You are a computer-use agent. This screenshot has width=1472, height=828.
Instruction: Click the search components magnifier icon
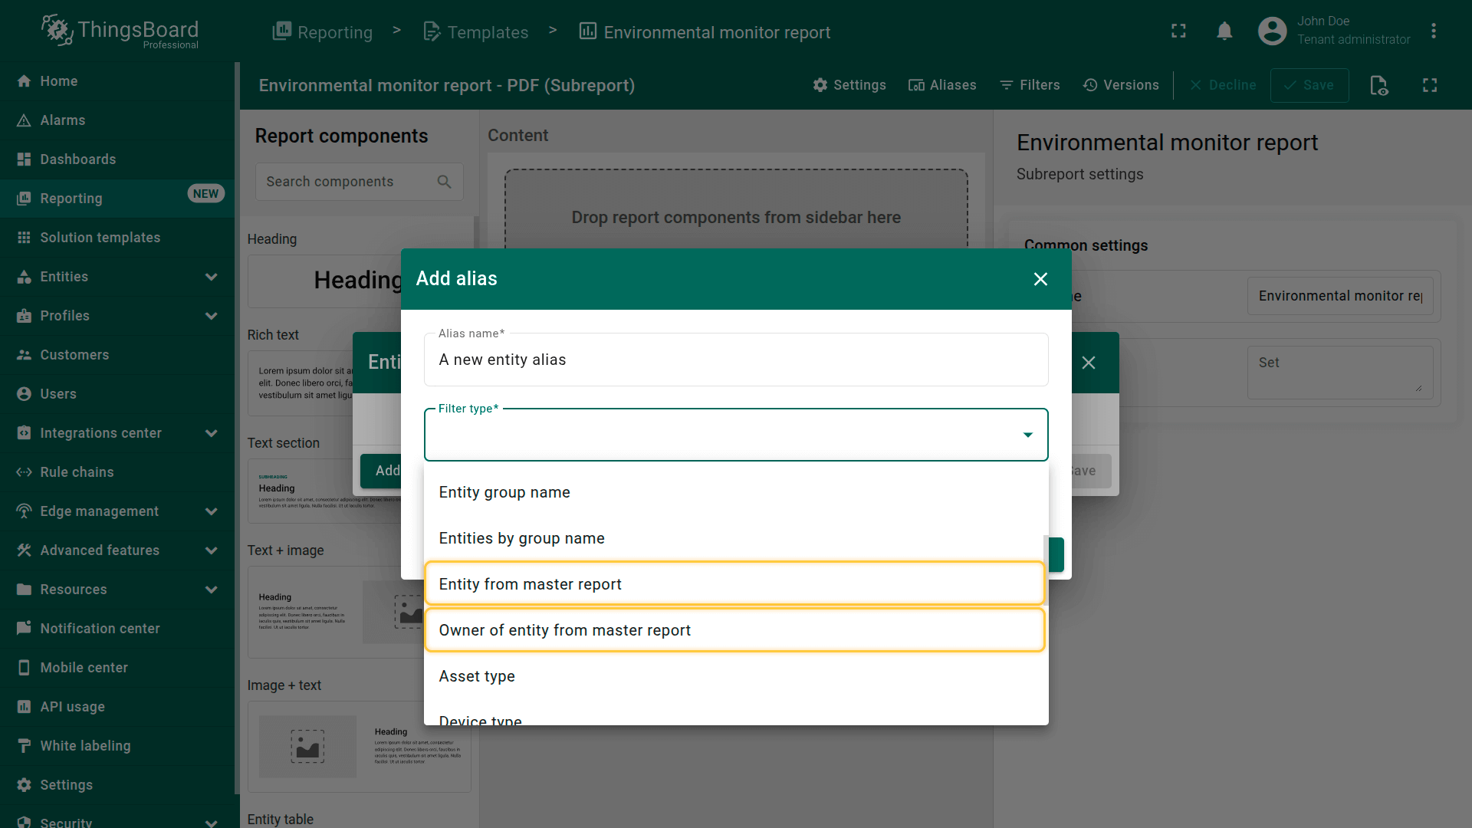pyautogui.click(x=444, y=182)
